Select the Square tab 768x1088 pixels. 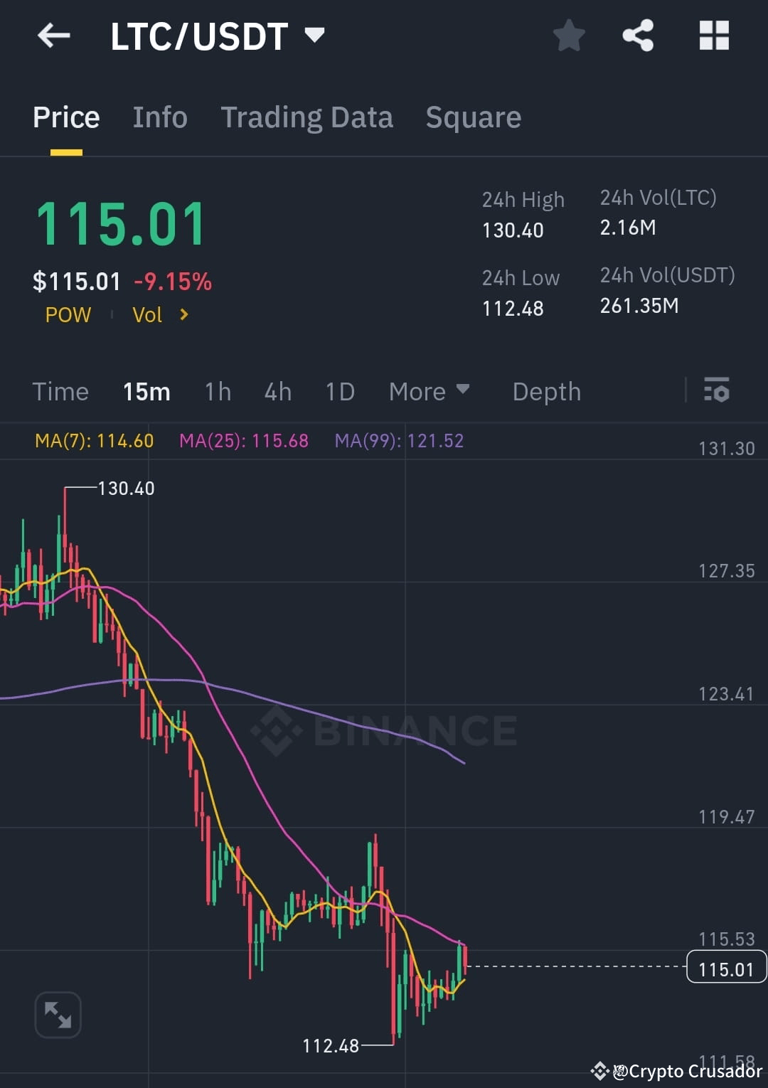pyautogui.click(x=473, y=117)
